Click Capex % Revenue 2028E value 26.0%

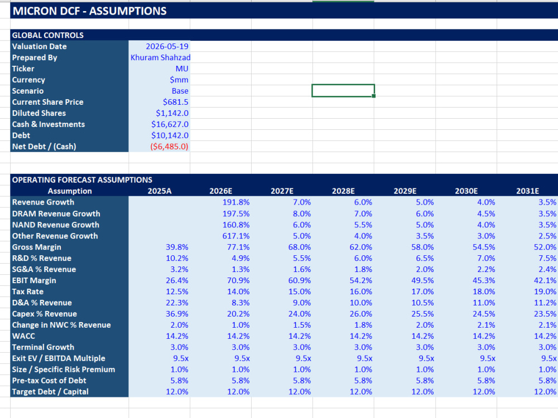[x=361, y=314]
